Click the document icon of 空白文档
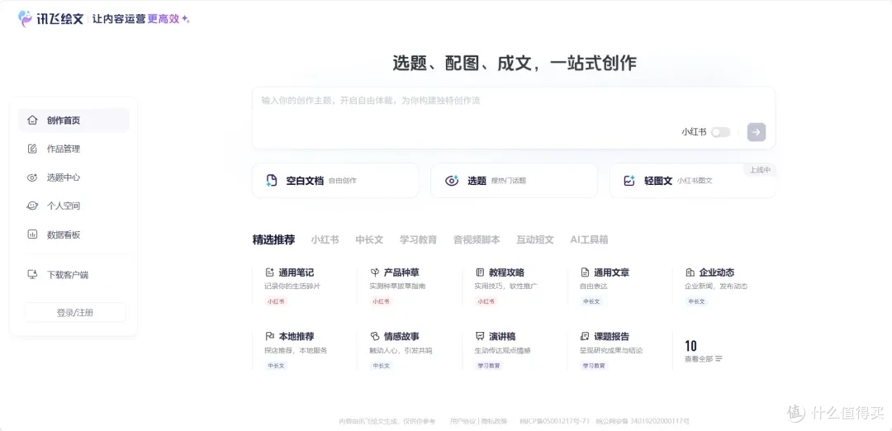This screenshot has width=892, height=431. pos(272,181)
